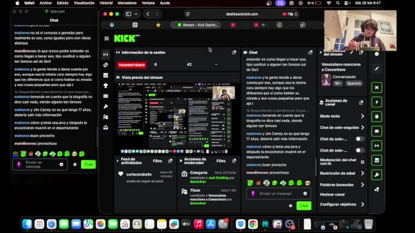Click the bubbles icon at bottom of right toolbar
The height and width of the screenshot is (233, 415).
click(x=377, y=189)
